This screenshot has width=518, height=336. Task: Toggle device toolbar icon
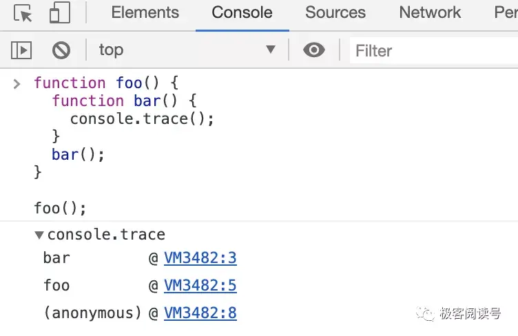point(60,13)
